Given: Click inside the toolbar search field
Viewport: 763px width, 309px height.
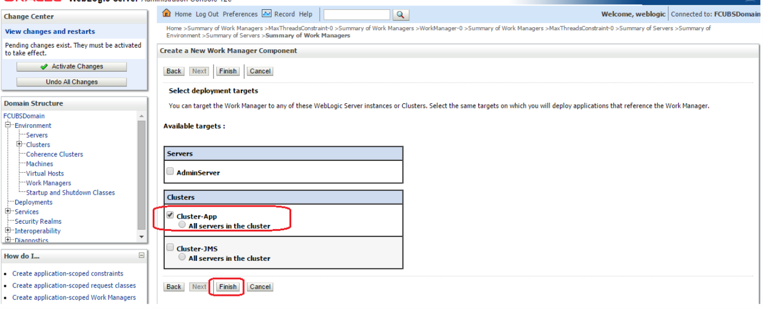Looking at the screenshot, I should click(357, 15).
